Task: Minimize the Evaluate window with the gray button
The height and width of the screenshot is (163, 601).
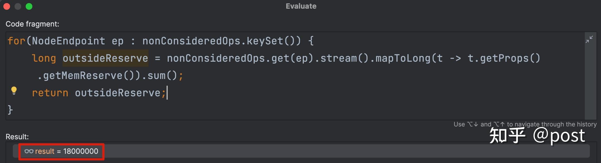Action: [x=18, y=6]
